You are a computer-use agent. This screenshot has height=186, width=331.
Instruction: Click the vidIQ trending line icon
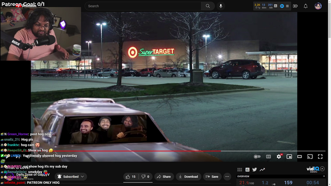point(262,169)
